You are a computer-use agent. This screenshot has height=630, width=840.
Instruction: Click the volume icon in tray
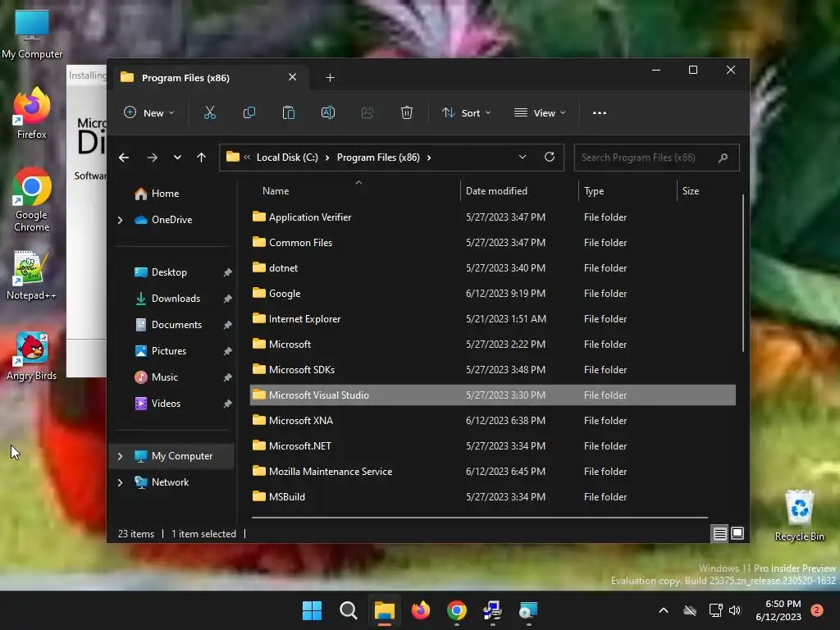coord(735,610)
